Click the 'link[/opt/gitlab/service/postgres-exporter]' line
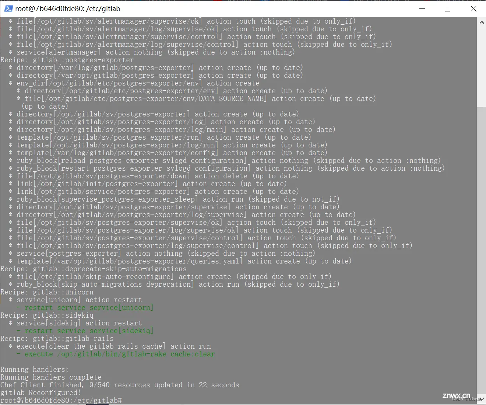 pos(154,192)
